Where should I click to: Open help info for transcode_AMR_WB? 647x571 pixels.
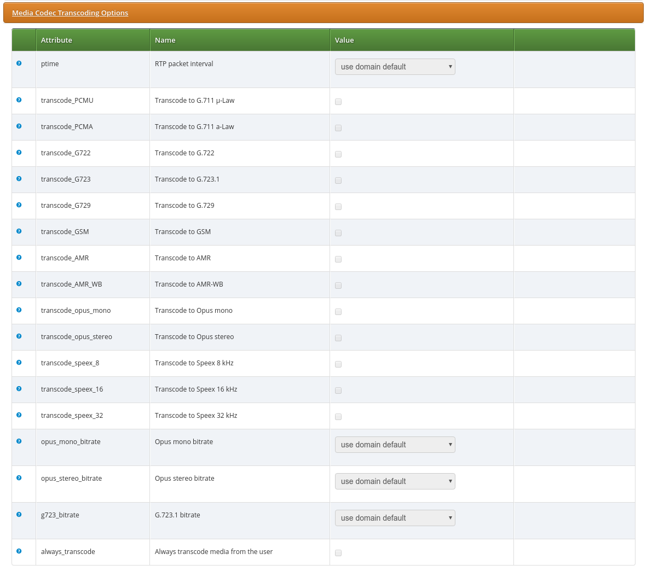coord(19,284)
